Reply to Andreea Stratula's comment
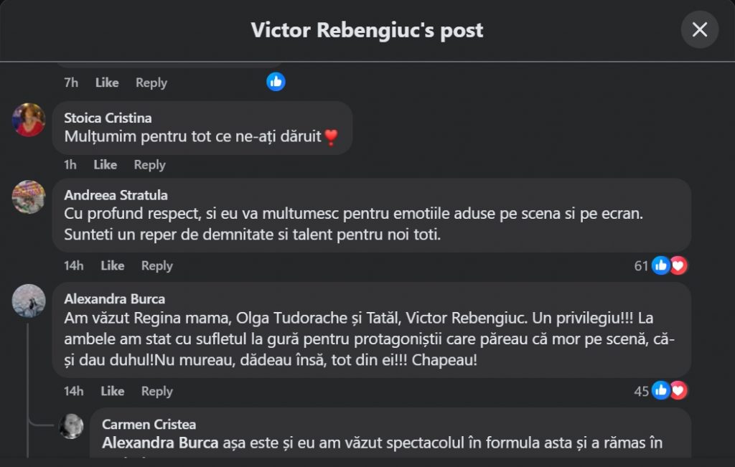The height and width of the screenshot is (467, 735). [156, 266]
